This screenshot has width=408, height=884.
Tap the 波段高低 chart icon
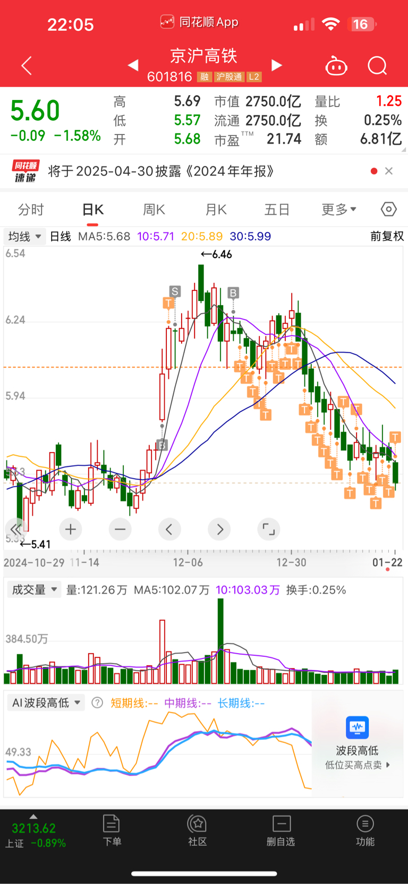point(357,727)
